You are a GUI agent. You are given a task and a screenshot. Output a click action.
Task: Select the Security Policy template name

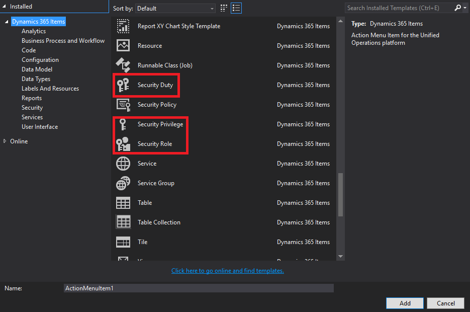(157, 105)
